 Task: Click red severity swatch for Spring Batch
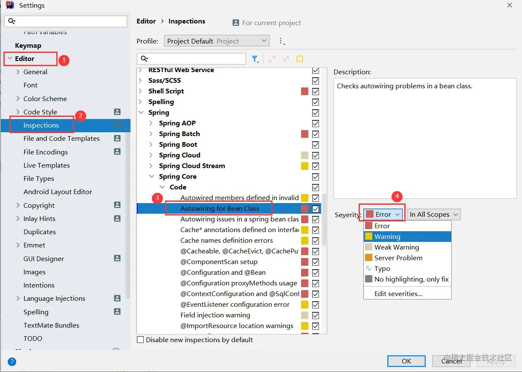[304, 134]
